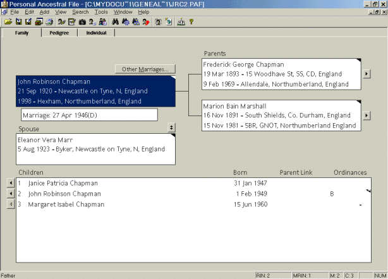Click the binoculars search icon

click(115, 21)
